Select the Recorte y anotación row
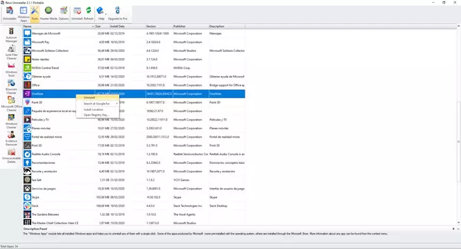The image size is (461, 249). coord(134,172)
